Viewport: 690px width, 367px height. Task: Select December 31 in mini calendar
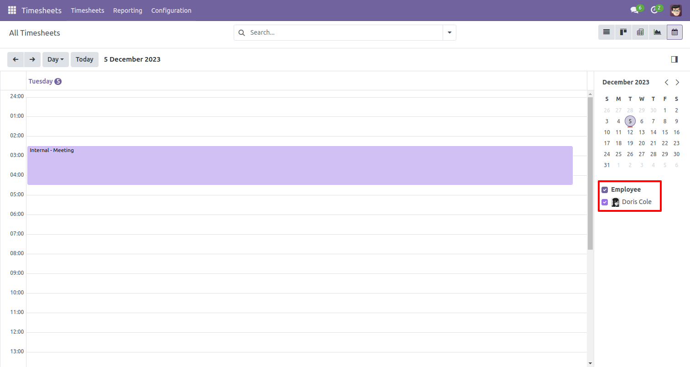click(x=607, y=165)
